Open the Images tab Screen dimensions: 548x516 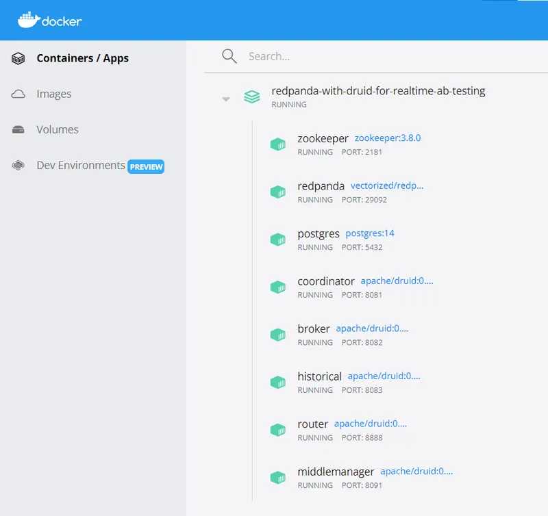(54, 94)
